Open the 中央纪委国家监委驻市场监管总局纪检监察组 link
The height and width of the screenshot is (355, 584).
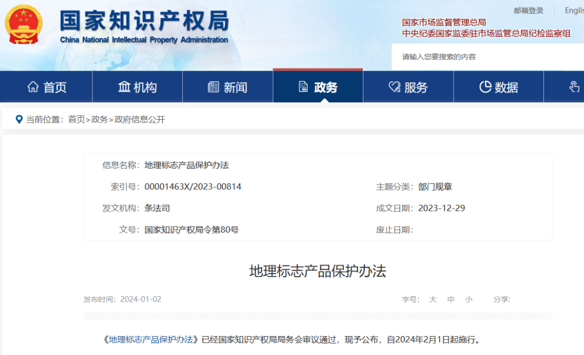point(486,33)
